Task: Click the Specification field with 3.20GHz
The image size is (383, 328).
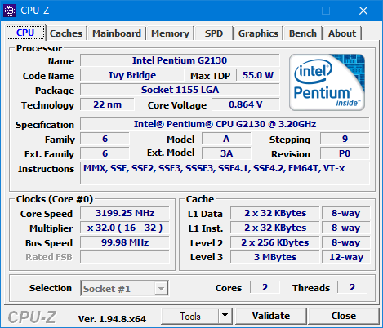Action: tap(225, 124)
